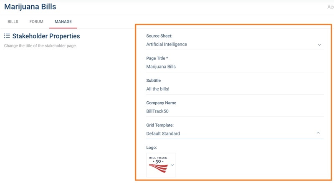Open the logo picker chevron
Screen dimensions: 334x183
pos(172,165)
